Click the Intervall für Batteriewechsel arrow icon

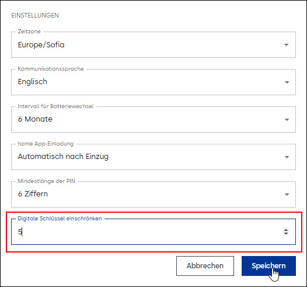(x=287, y=120)
